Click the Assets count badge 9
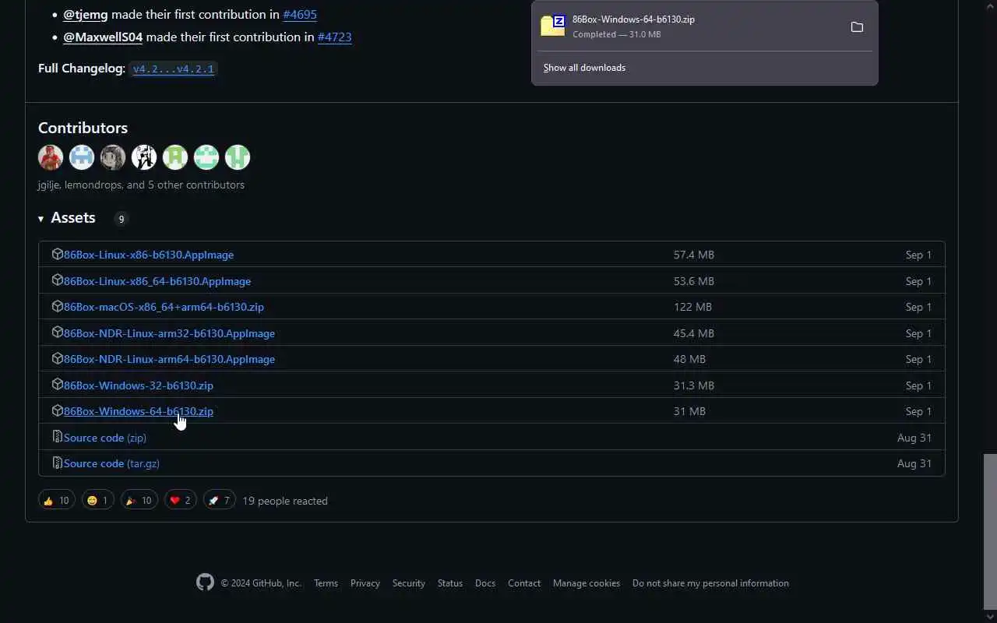The image size is (997, 623). pos(121,219)
